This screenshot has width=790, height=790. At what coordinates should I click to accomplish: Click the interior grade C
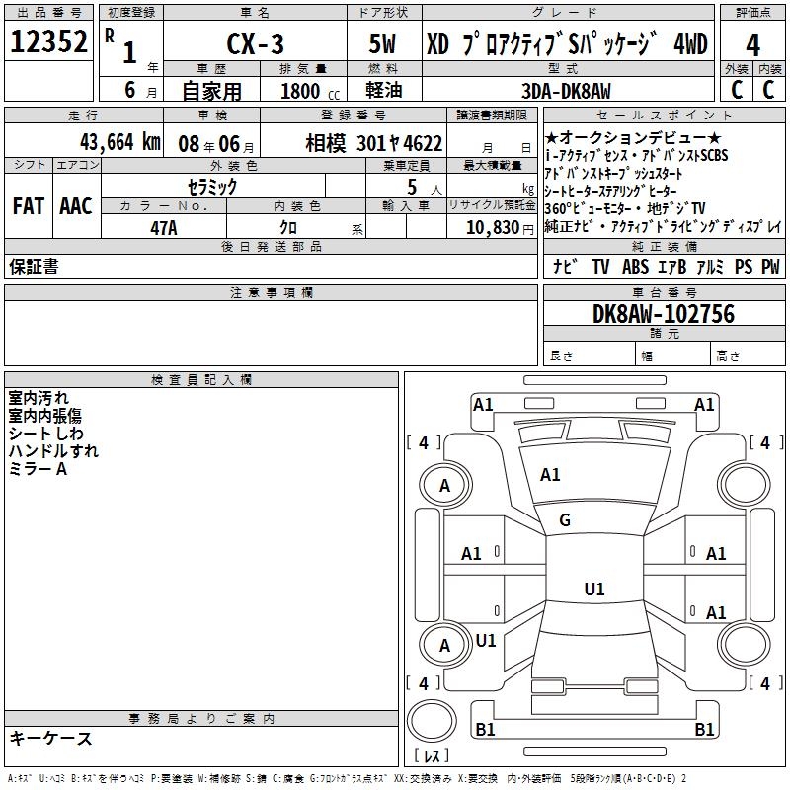coord(768,90)
